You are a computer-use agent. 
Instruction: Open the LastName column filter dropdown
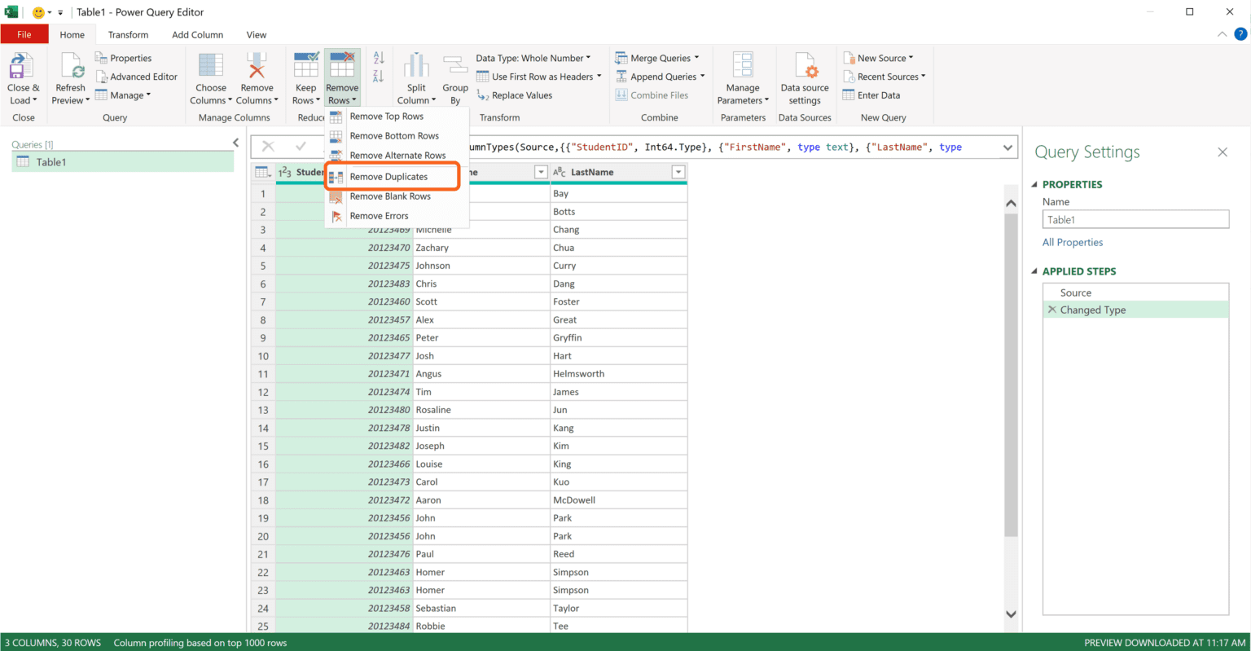point(678,171)
